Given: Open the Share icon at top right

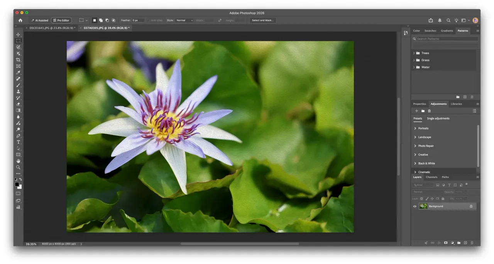Looking at the screenshot, I should (x=431, y=20).
